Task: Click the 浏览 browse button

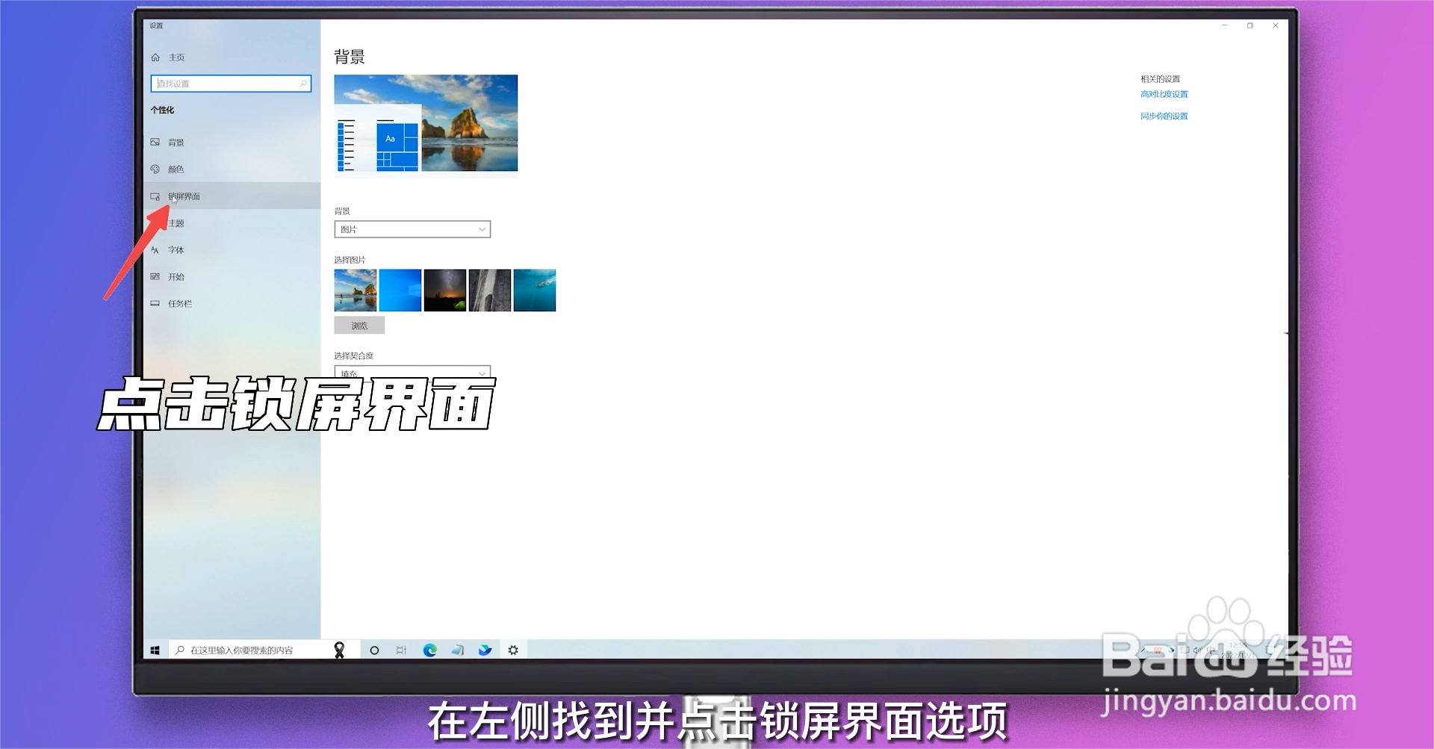Action: (359, 326)
